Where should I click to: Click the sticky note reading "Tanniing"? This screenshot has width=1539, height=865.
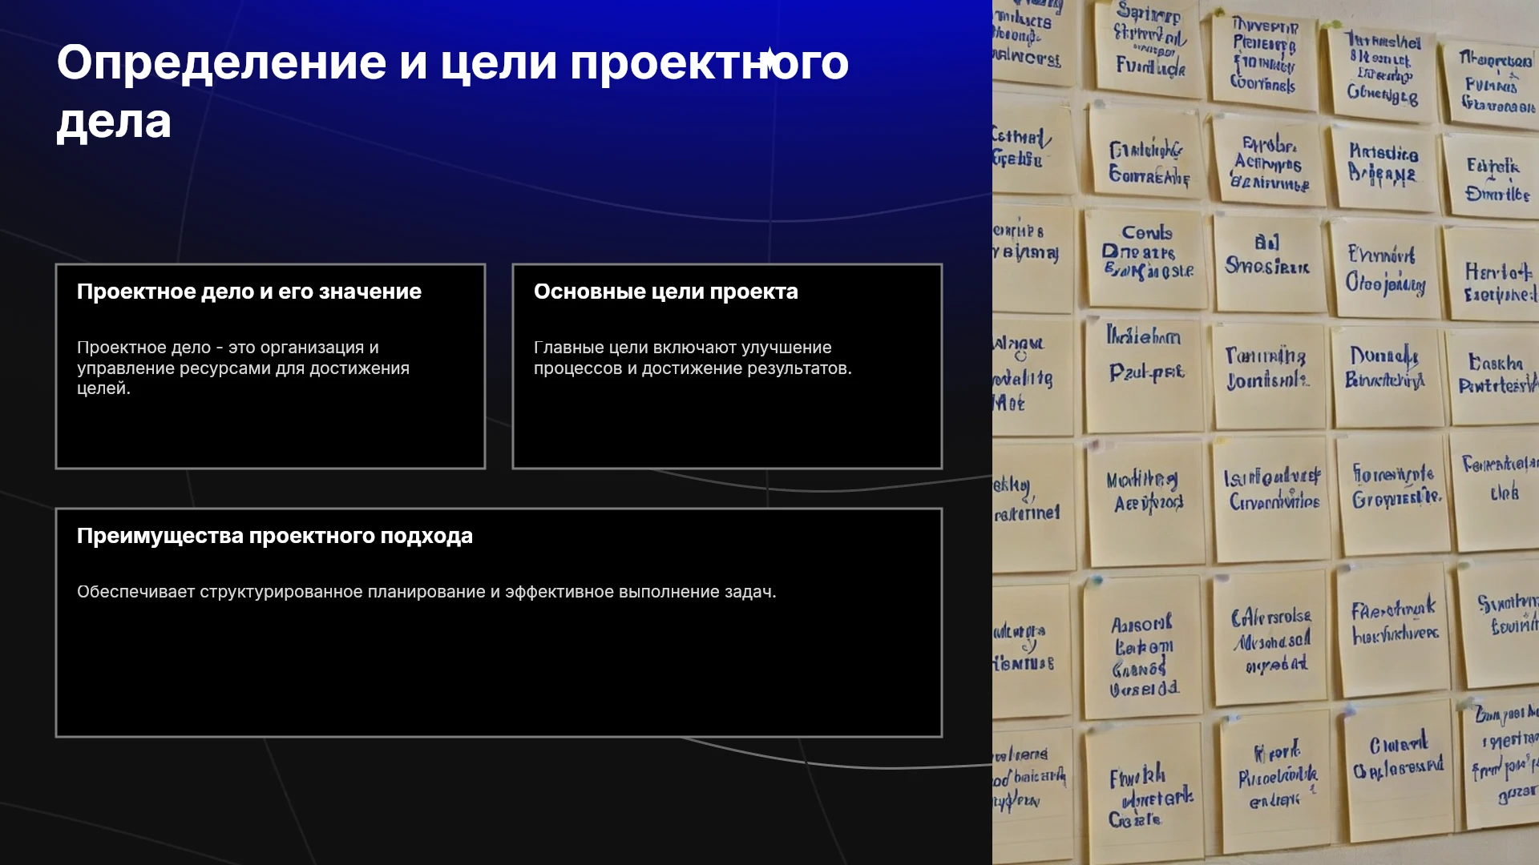point(1267,374)
